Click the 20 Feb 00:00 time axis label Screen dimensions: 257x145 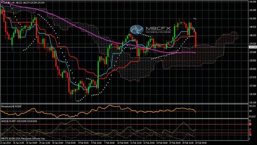point(201,143)
